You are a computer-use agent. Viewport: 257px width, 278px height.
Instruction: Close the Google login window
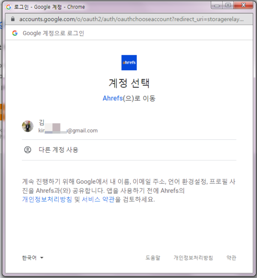[x=243, y=5]
